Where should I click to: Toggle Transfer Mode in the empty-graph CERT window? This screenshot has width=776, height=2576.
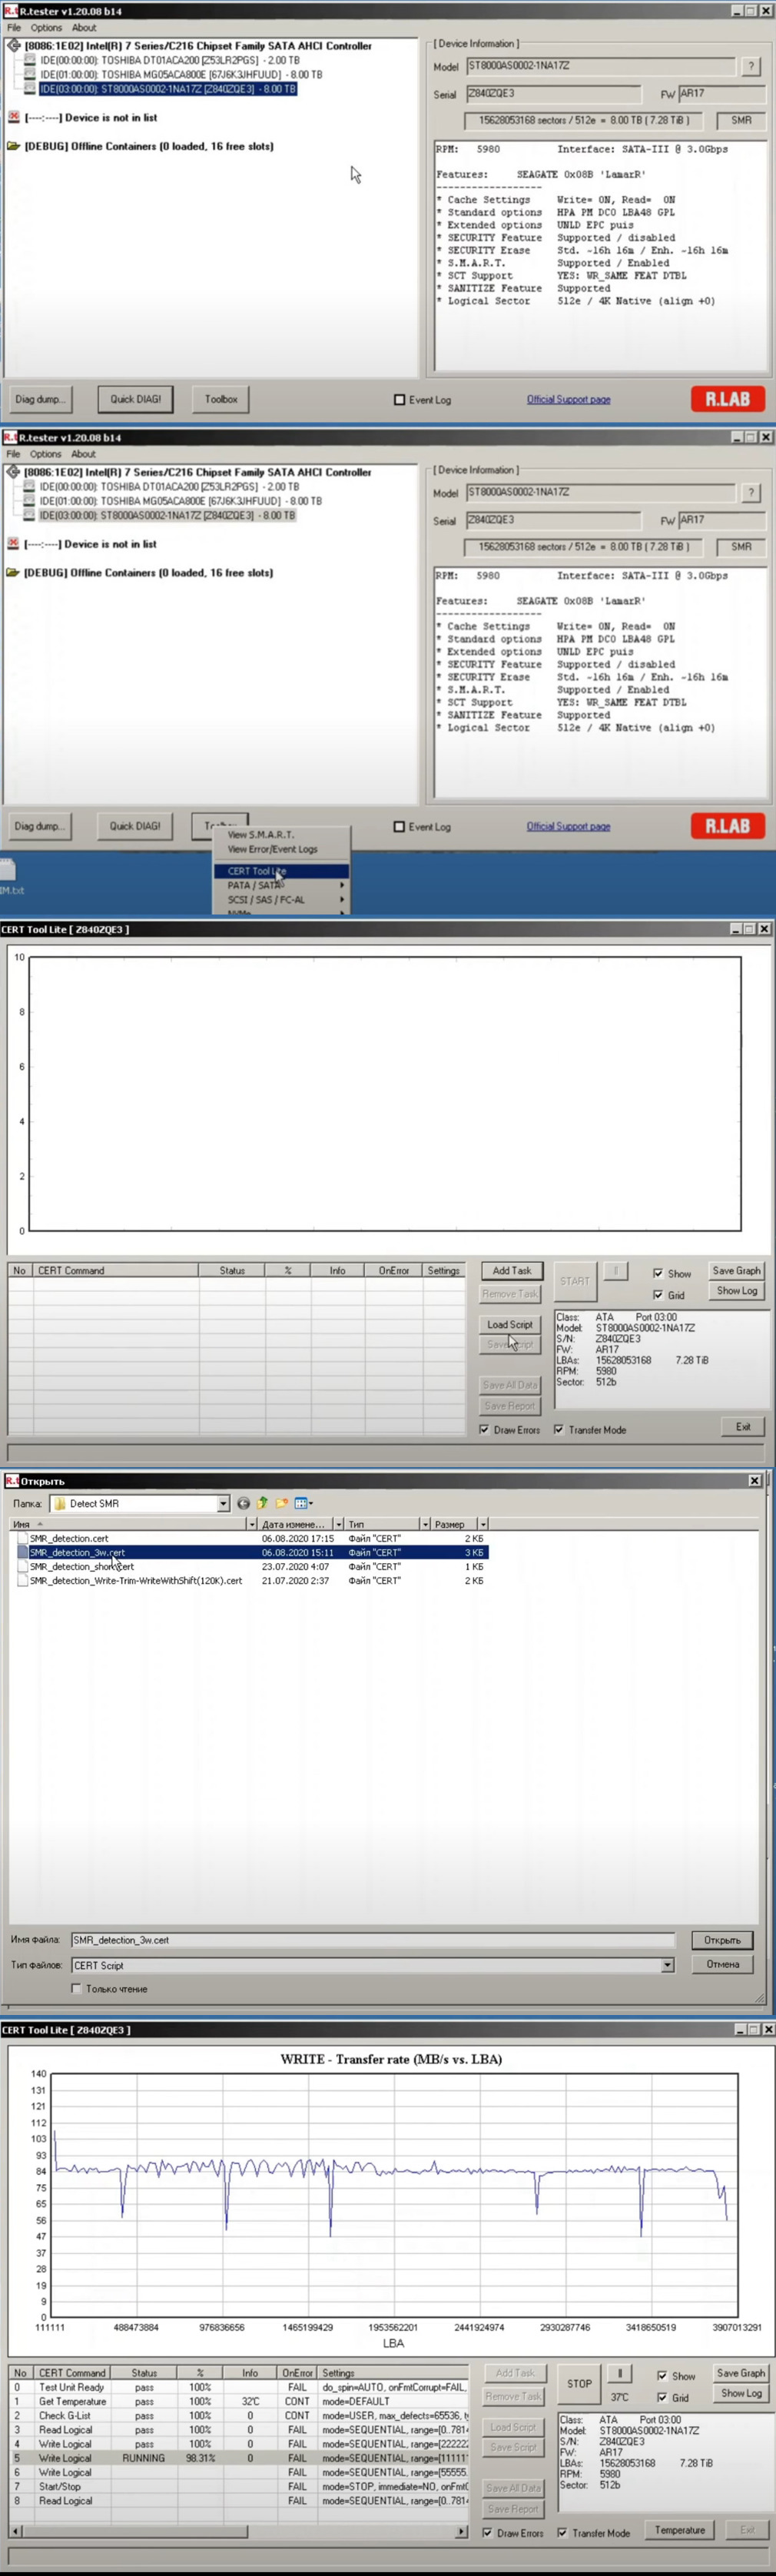(x=559, y=1430)
